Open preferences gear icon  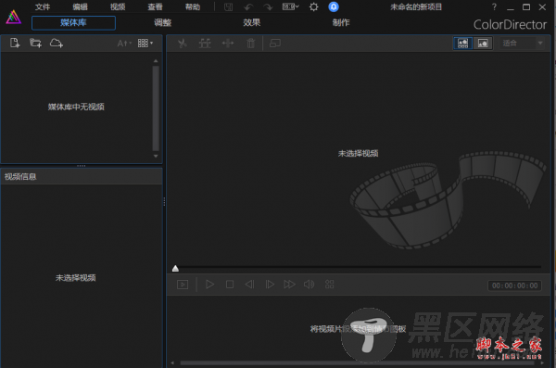pyautogui.click(x=314, y=6)
